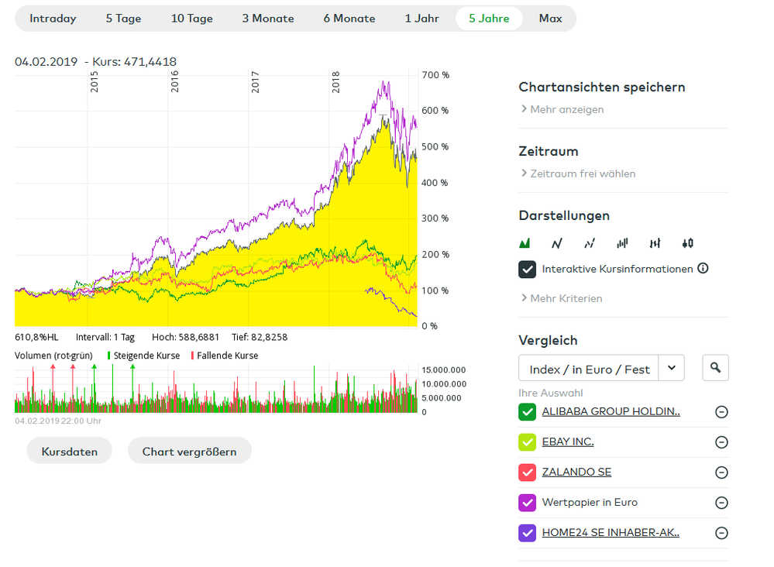Select the bar column chart style
Screen dimensions: 774x567
tap(622, 243)
